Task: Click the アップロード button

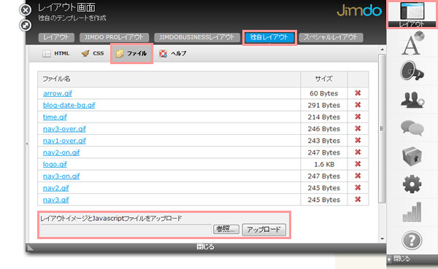Action: 264,230
